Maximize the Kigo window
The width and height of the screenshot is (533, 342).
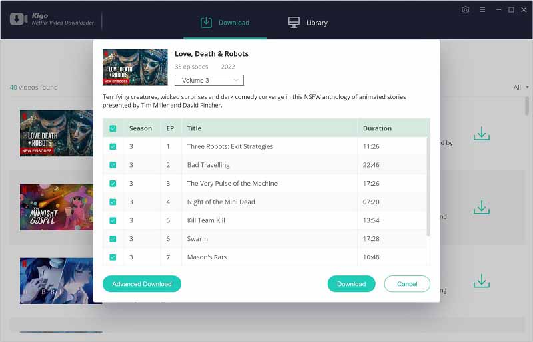[x=511, y=10]
